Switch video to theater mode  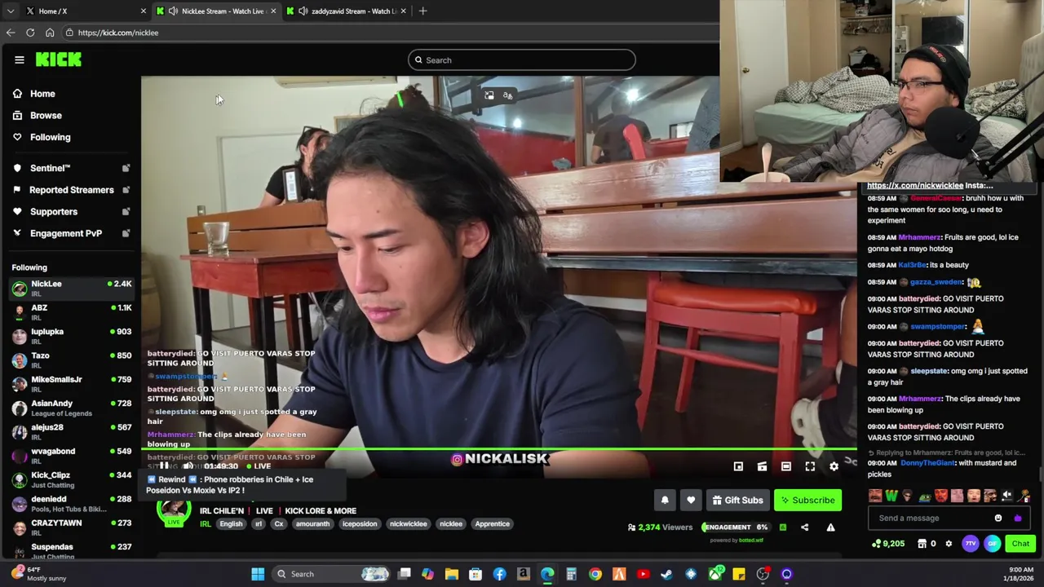coord(785,466)
